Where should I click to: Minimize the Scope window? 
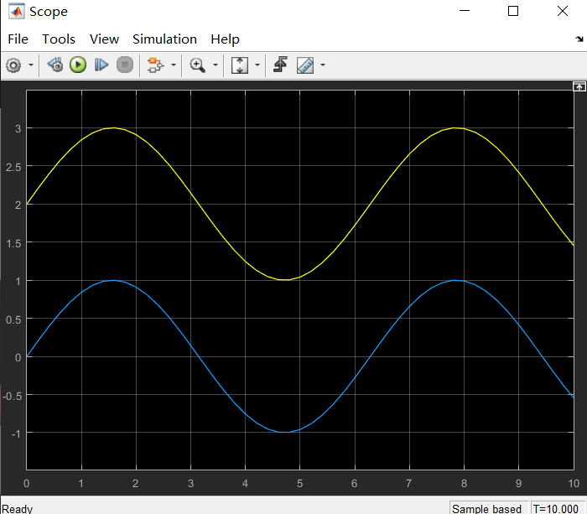[465, 11]
